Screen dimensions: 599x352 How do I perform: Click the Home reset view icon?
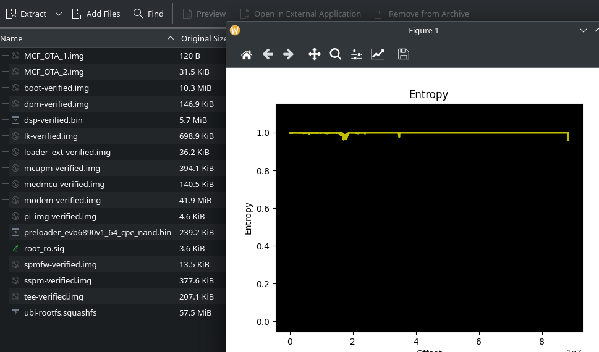(246, 54)
